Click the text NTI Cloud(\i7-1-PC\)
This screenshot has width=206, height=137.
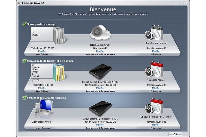tap(100, 45)
